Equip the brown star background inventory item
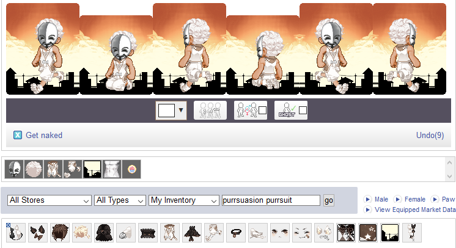The height and width of the screenshot is (248, 456). pyautogui.click(x=368, y=233)
